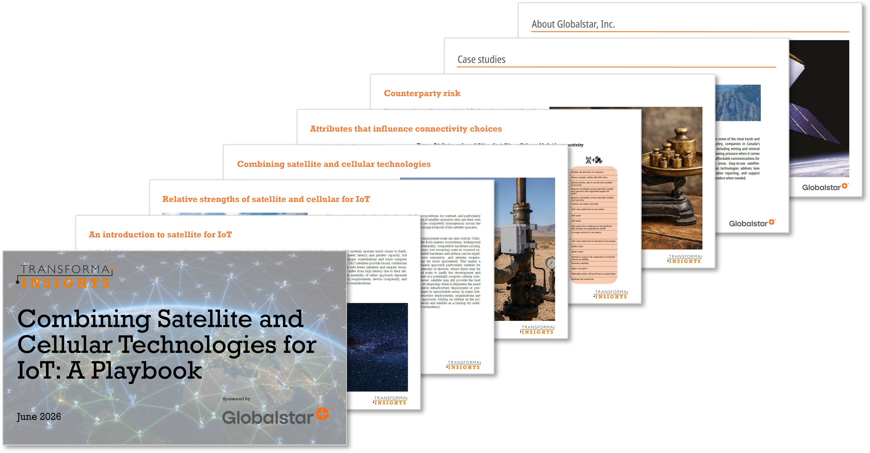
Task: Click the heading 'Attributes that influence connectivity choices'
Action: (x=406, y=129)
